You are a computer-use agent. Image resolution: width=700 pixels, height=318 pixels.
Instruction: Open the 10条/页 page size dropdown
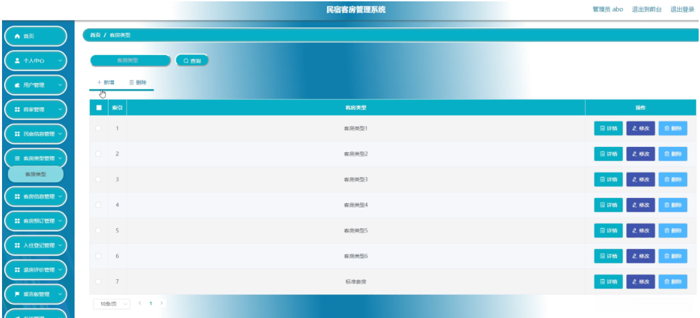click(111, 304)
